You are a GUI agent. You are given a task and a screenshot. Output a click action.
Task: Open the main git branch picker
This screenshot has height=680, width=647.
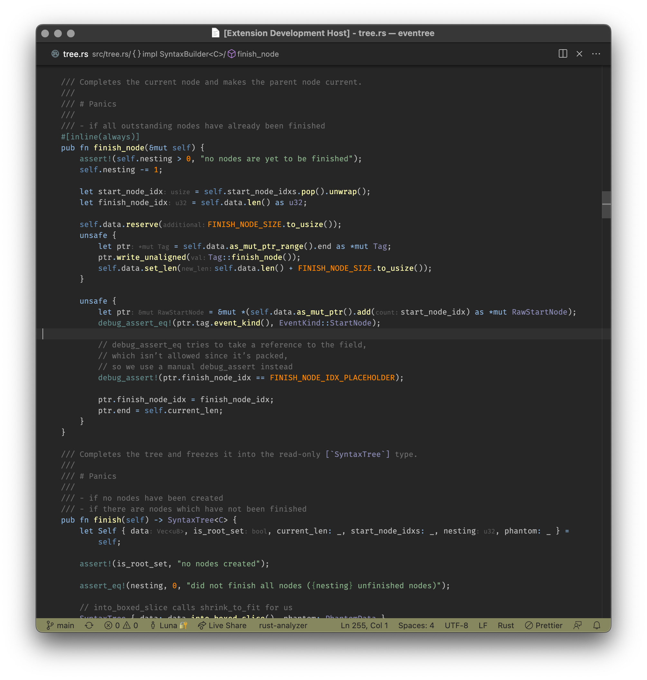[61, 626]
